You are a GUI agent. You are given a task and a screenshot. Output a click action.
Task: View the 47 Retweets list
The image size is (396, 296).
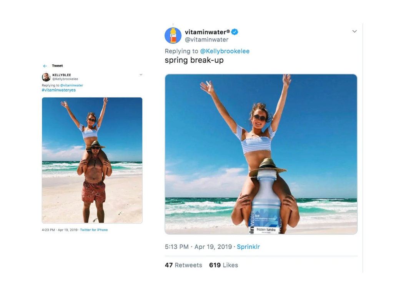(183, 265)
